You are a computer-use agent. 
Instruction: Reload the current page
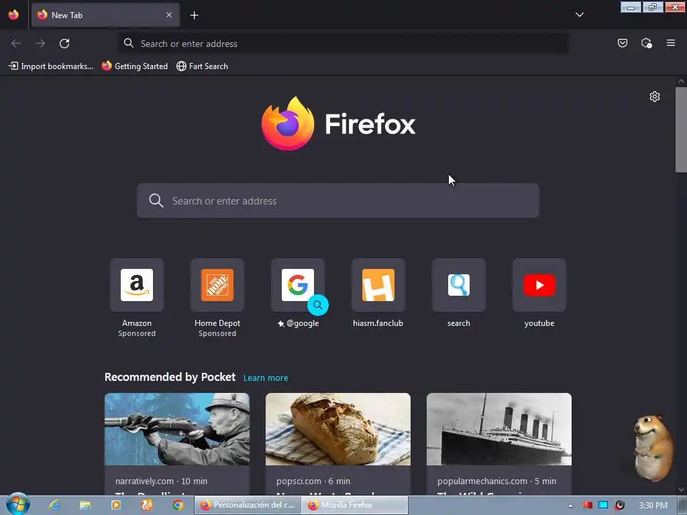pos(64,44)
